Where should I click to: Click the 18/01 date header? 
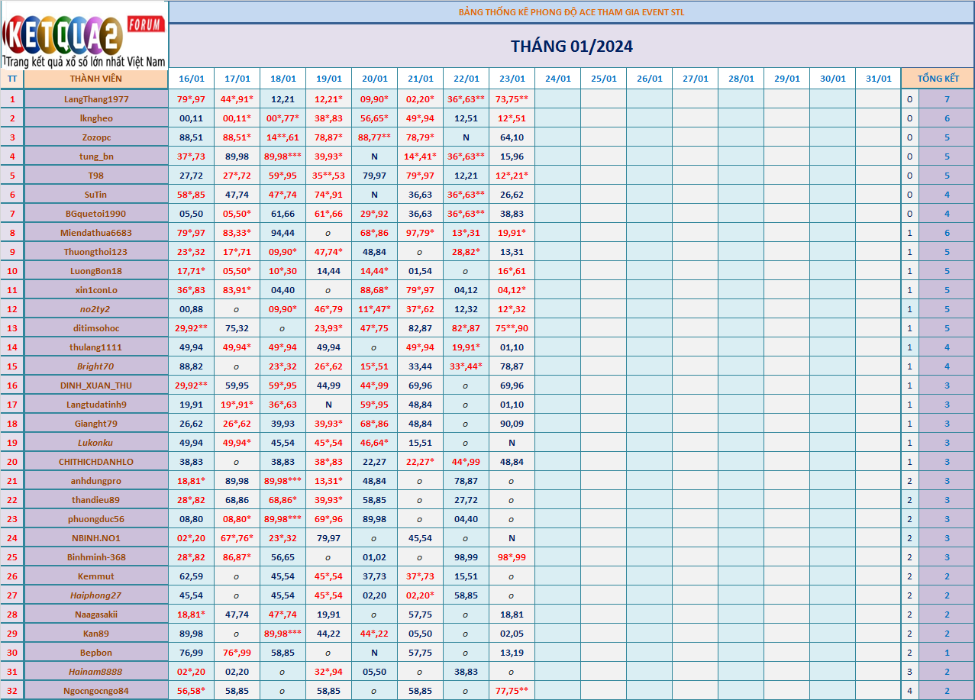[282, 79]
